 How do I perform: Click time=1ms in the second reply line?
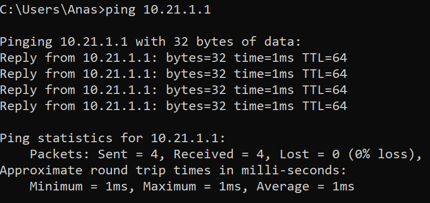click(264, 74)
